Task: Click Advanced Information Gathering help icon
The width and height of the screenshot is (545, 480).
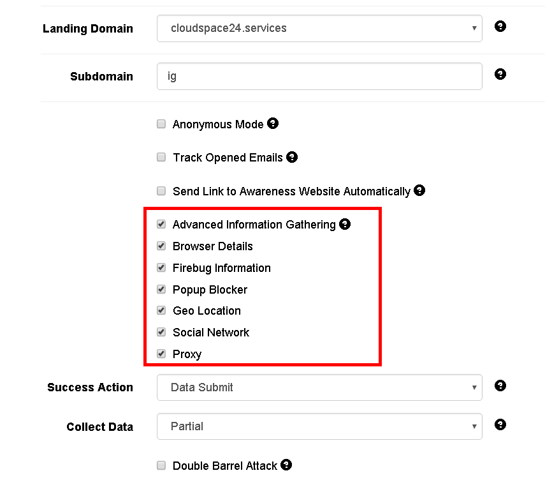Action: (x=345, y=224)
